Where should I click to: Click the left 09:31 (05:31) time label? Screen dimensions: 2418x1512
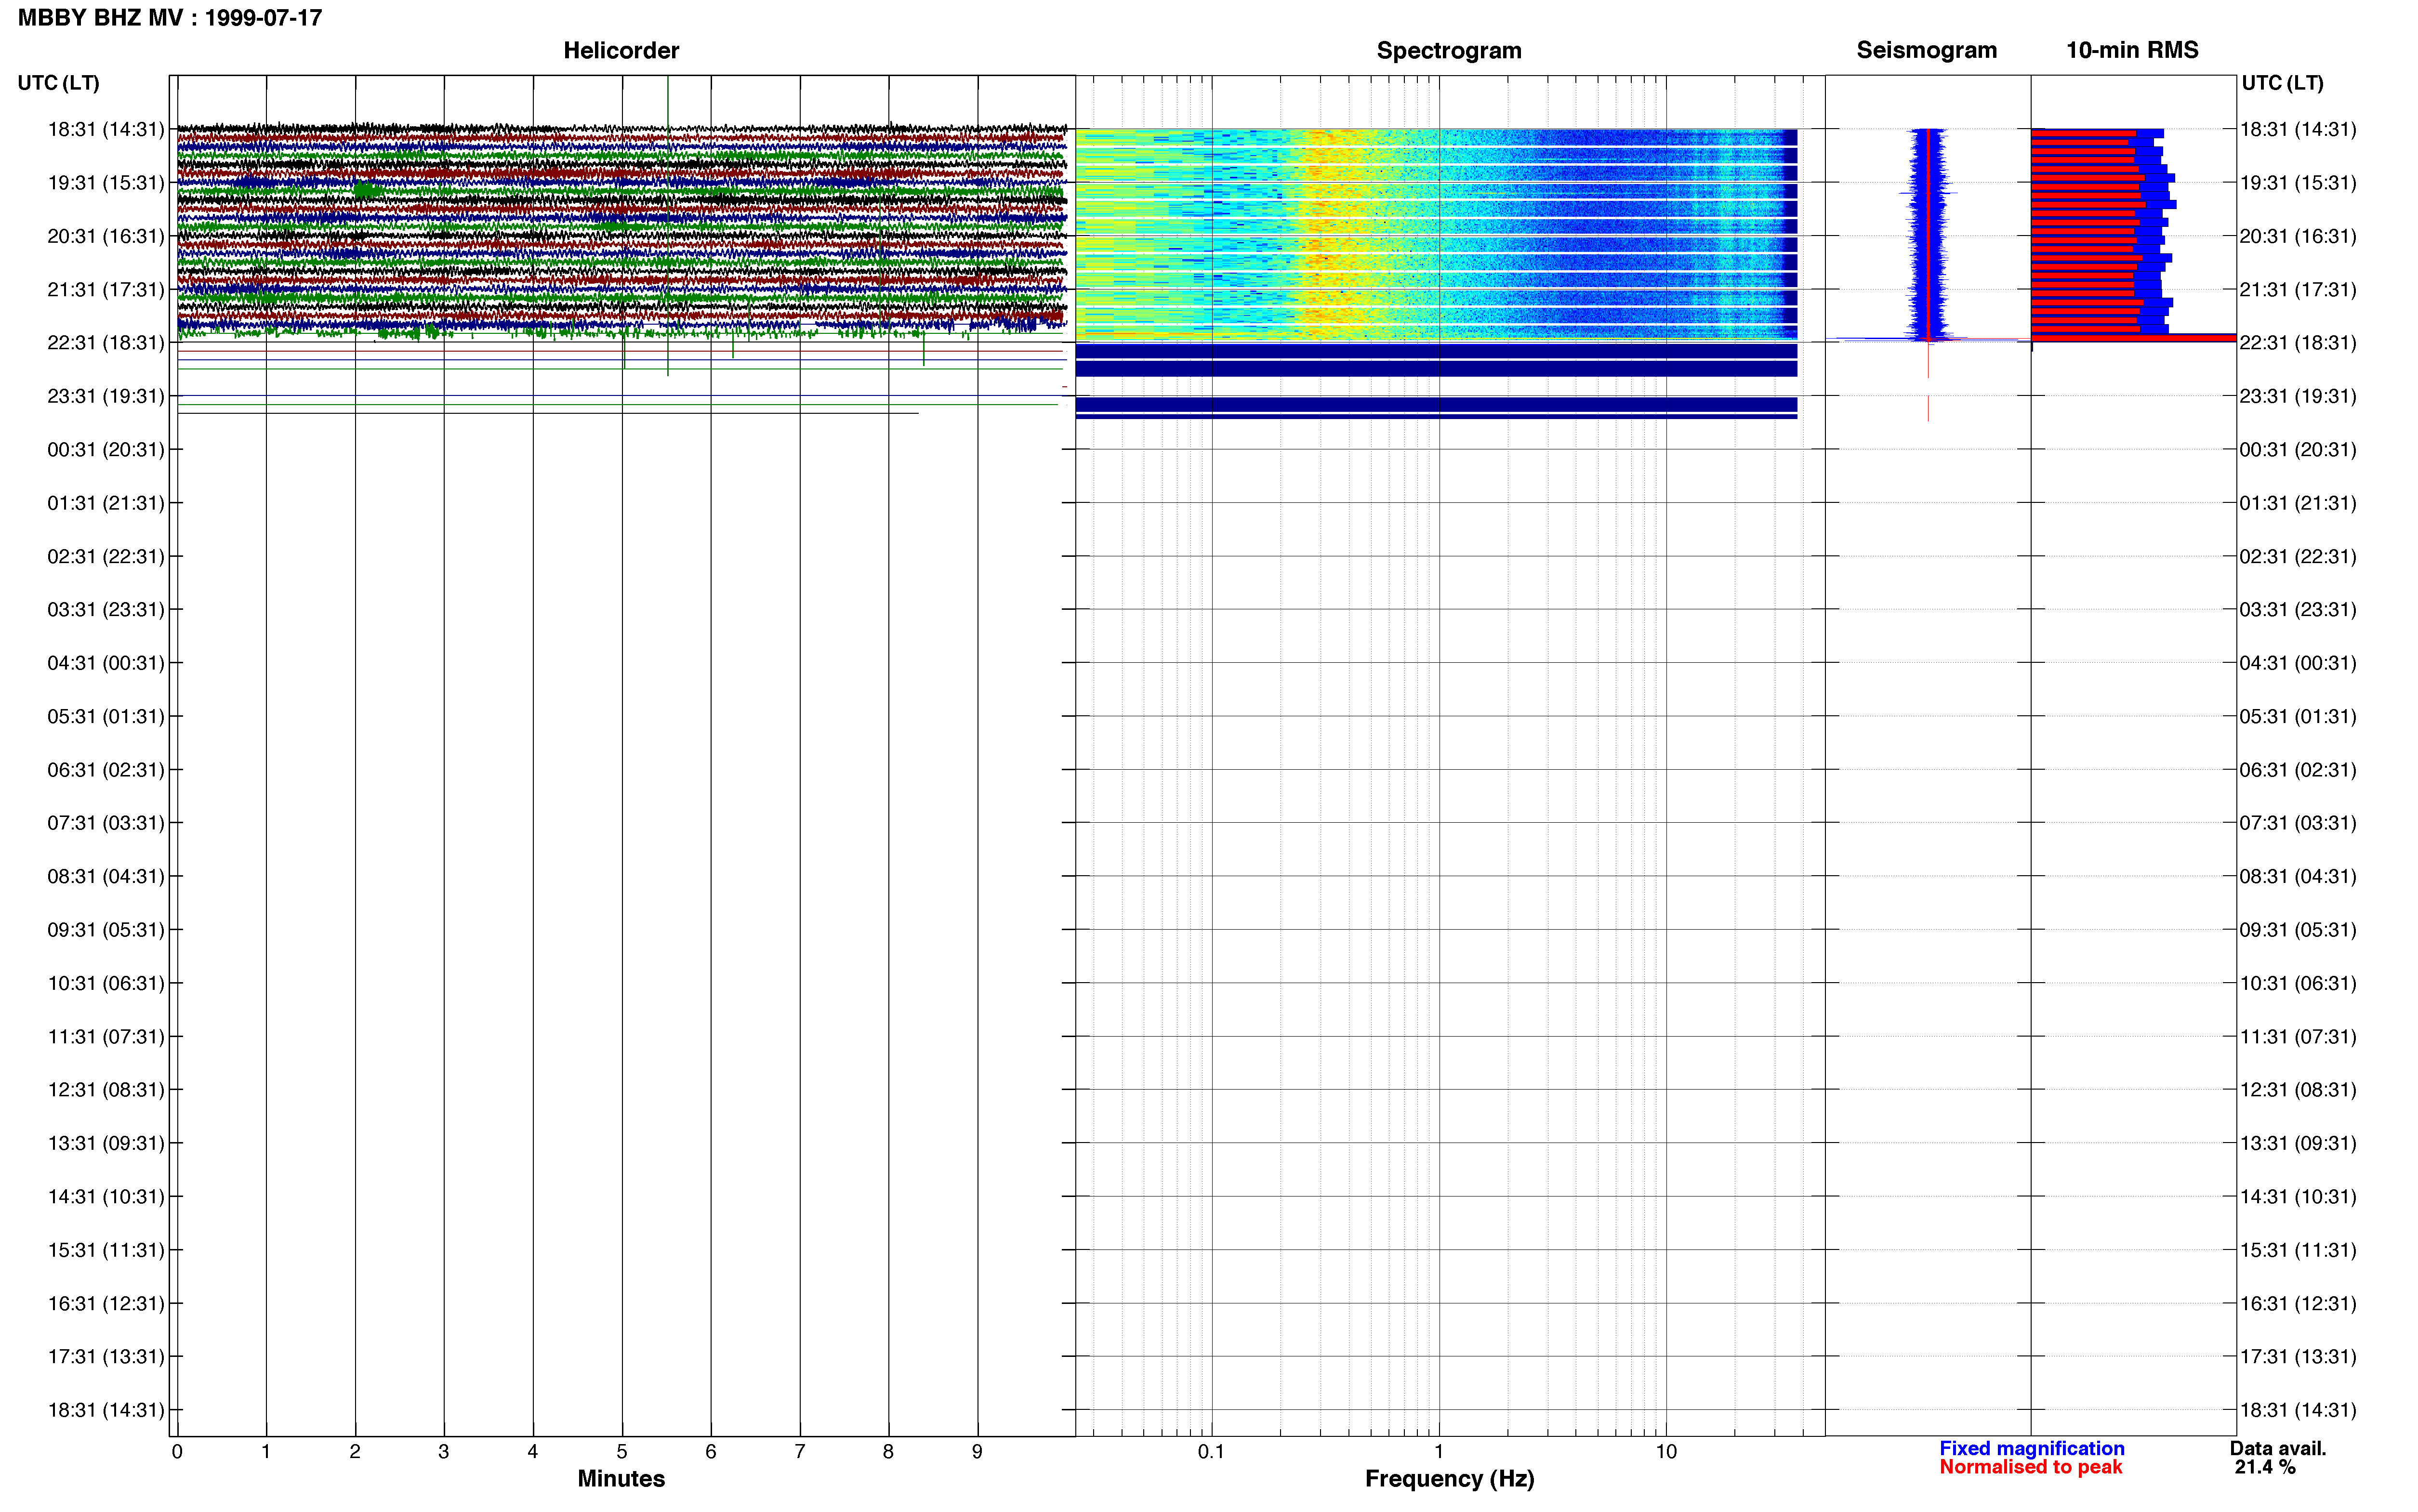(x=106, y=929)
